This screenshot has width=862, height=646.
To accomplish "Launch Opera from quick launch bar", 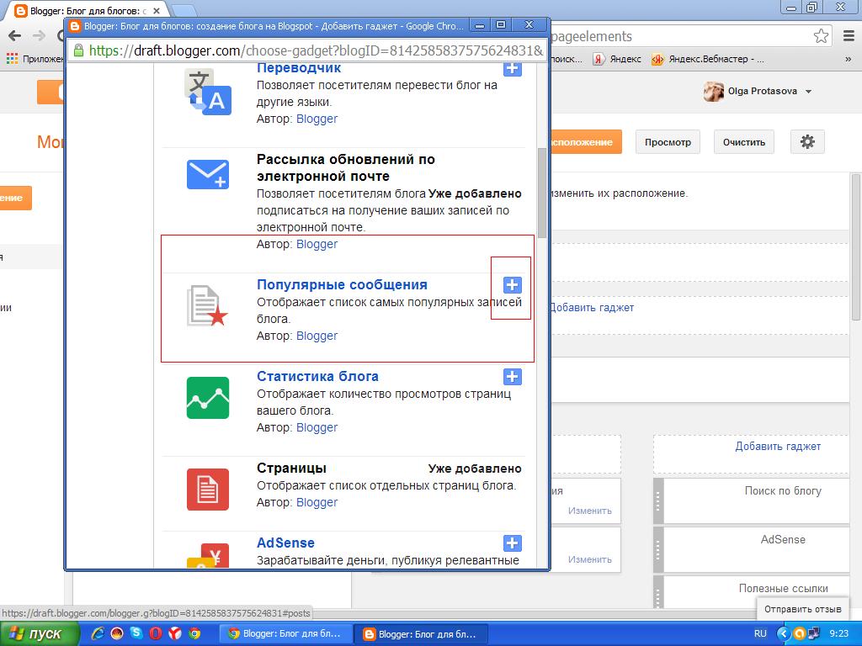I will pyautogui.click(x=156, y=633).
